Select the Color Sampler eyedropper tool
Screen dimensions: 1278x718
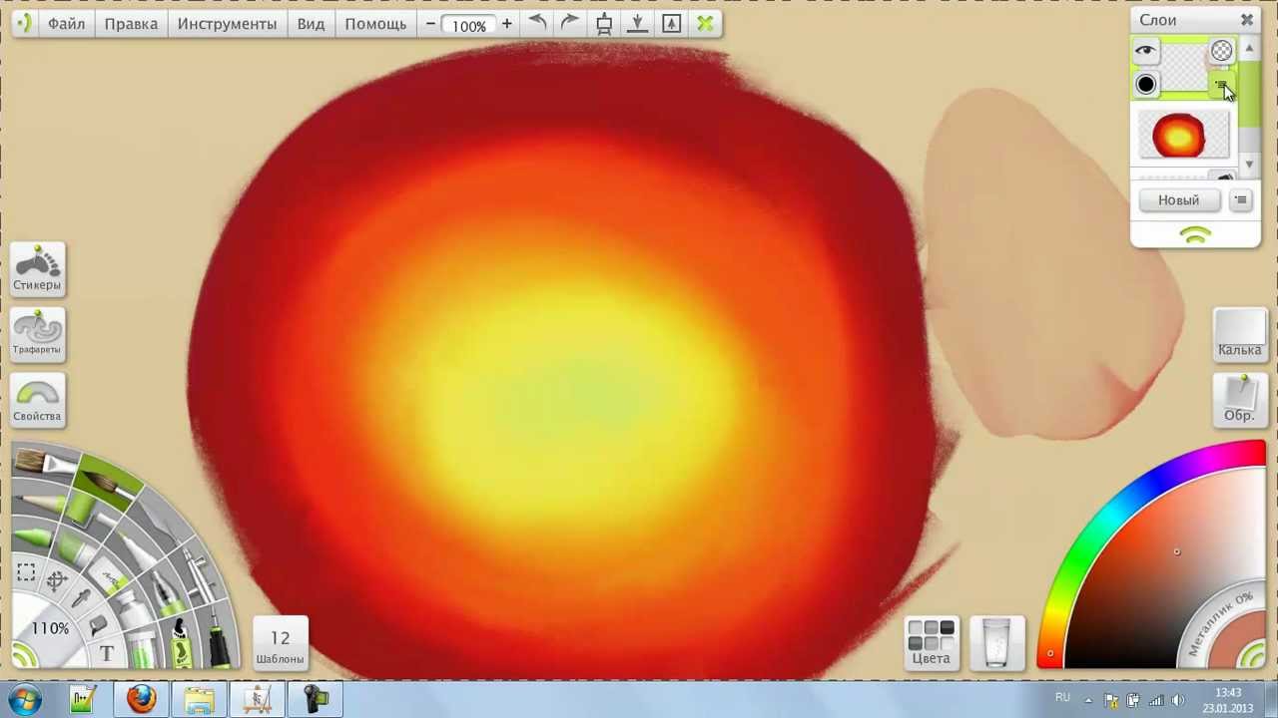[x=81, y=598]
